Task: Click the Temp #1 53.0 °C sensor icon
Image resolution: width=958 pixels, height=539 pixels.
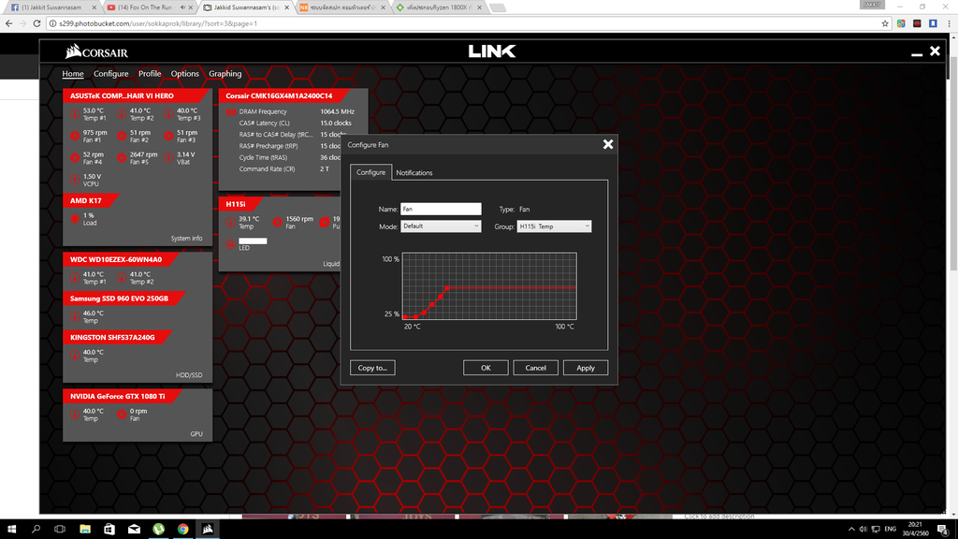Action: tap(75, 114)
